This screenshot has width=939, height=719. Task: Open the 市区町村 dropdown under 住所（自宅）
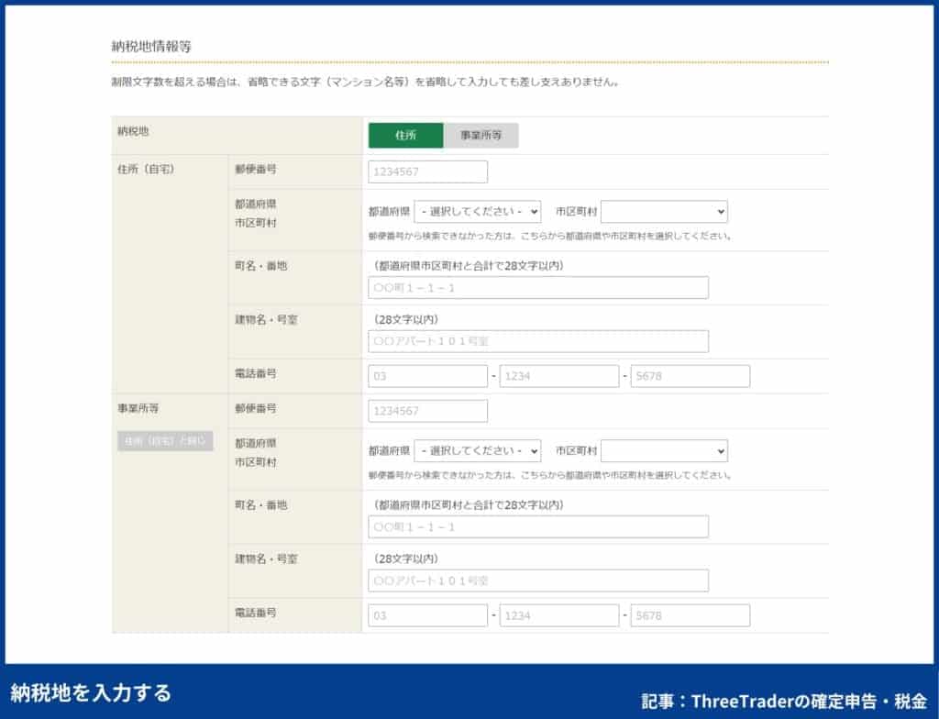coord(664,212)
